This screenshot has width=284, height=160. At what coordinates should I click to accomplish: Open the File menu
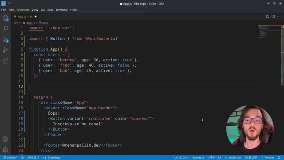point(4,10)
